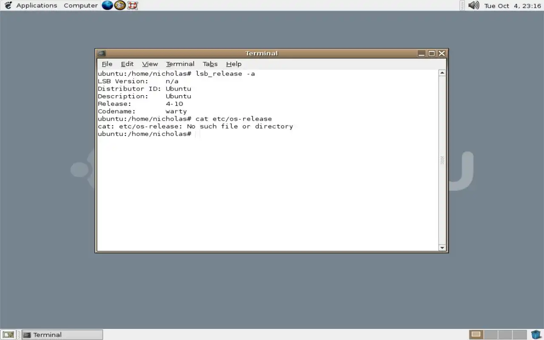Click the terminal vertical scrollbar thumb

pyautogui.click(x=442, y=160)
